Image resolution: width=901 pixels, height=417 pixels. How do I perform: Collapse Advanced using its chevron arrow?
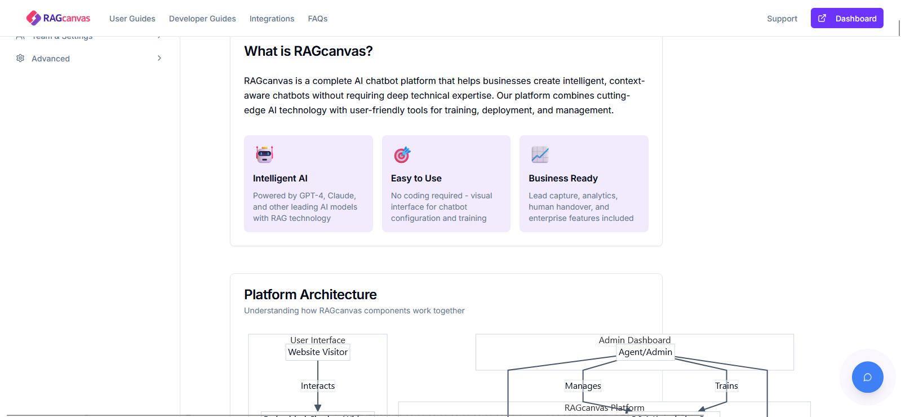pyautogui.click(x=159, y=58)
